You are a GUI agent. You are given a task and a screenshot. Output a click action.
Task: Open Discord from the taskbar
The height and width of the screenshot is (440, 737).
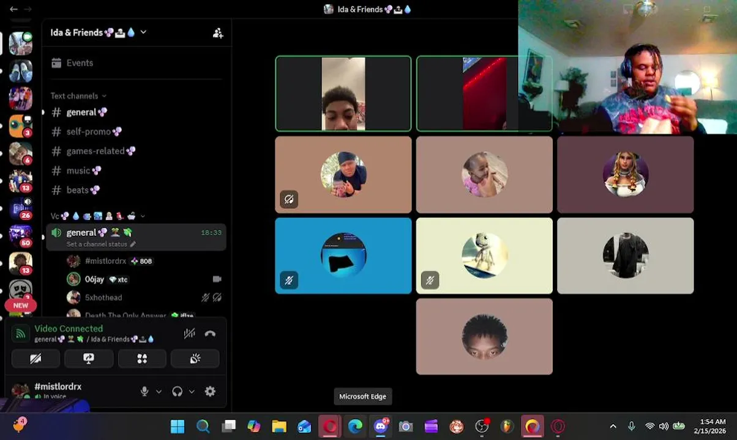381,426
